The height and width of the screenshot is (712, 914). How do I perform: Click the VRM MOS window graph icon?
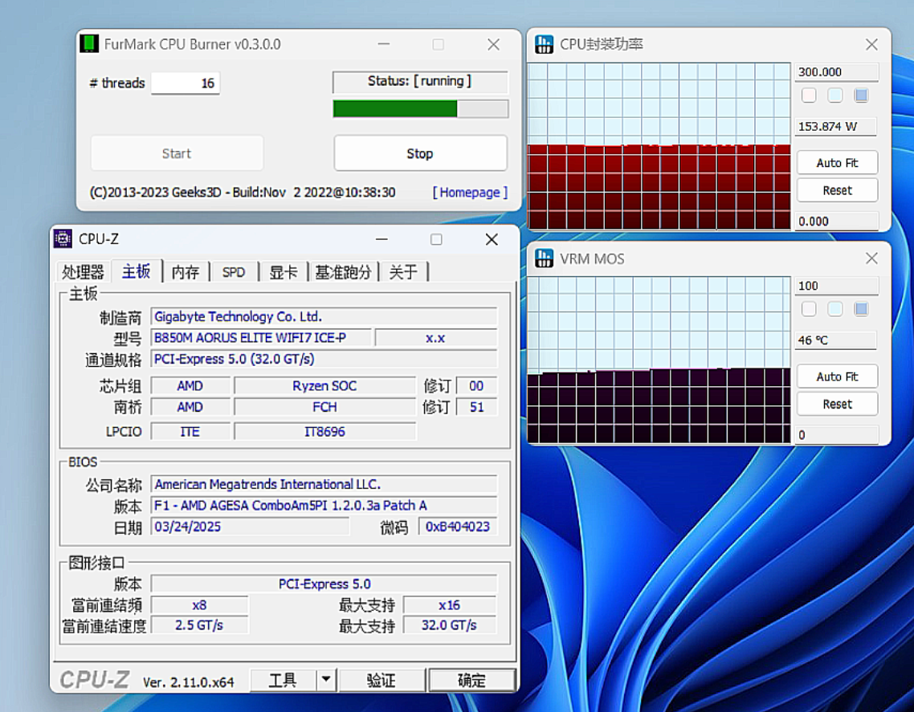pyautogui.click(x=545, y=258)
